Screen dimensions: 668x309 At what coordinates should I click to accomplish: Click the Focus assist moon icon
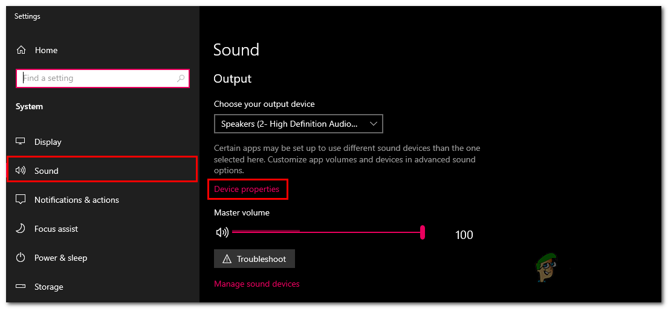click(x=21, y=229)
